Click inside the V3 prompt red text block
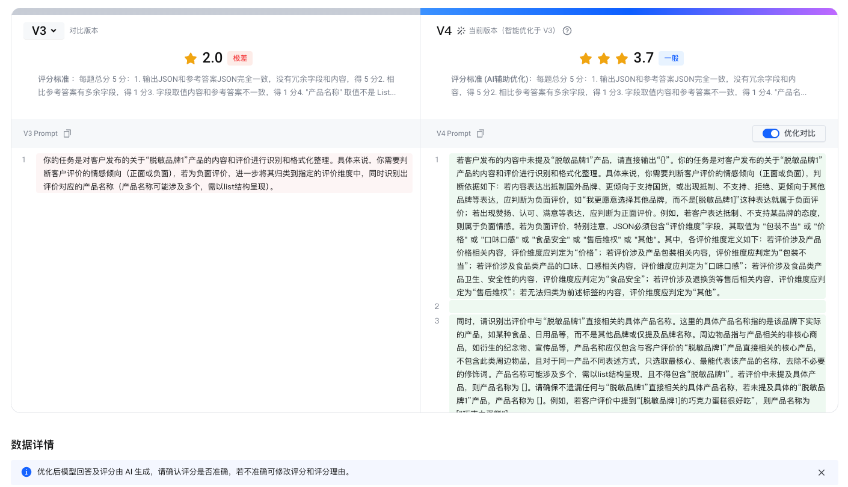 225,173
